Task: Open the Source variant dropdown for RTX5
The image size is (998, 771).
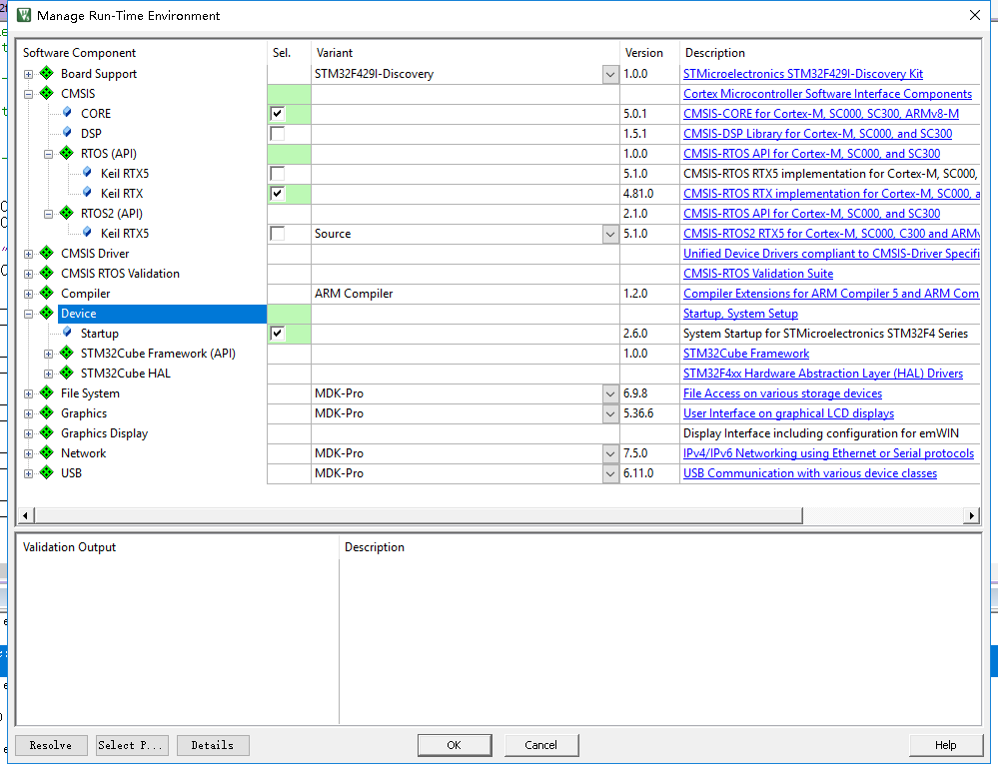Action: coord(610,234)
